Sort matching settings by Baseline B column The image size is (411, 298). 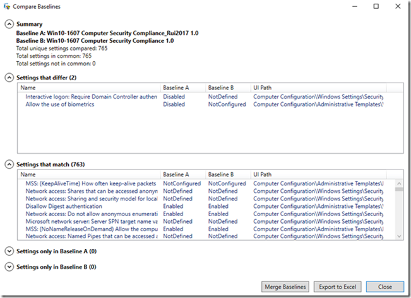point(228,175)
